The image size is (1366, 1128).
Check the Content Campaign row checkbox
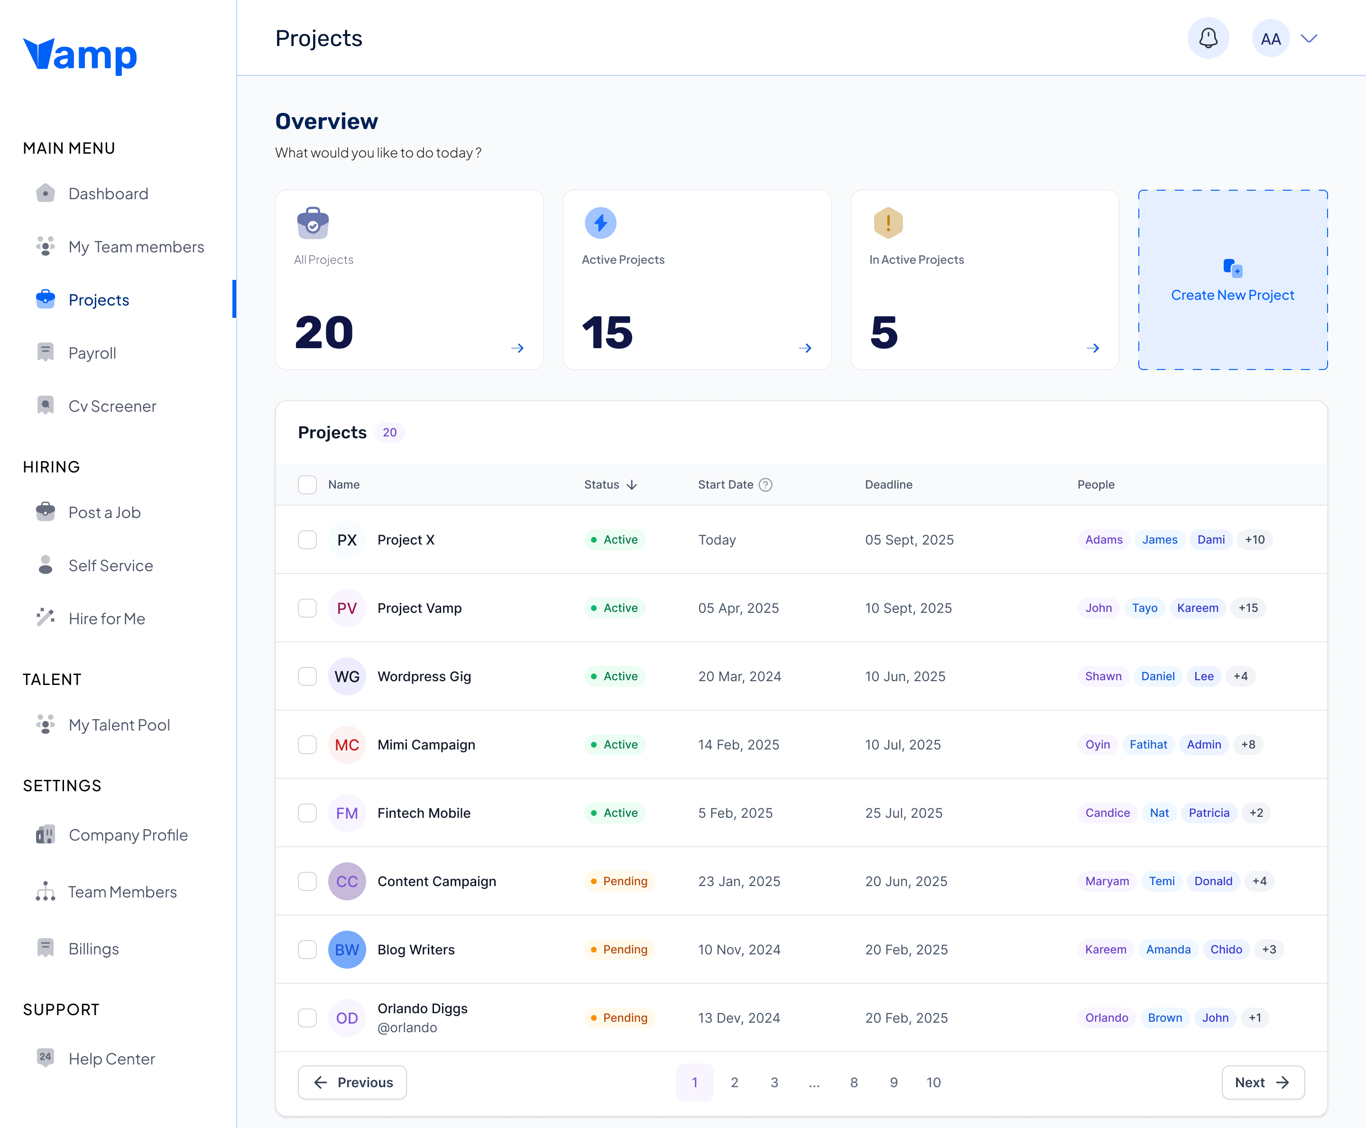click(x=307, y=881)
